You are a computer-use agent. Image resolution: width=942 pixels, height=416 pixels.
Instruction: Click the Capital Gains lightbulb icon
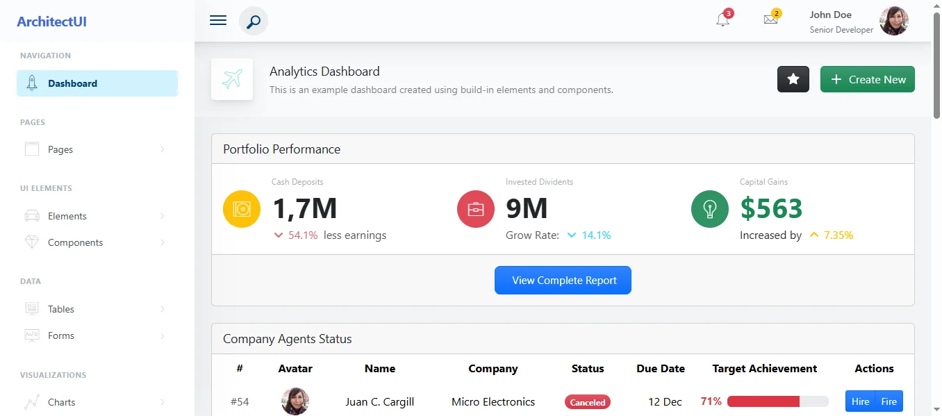click(x=709, y=208)
